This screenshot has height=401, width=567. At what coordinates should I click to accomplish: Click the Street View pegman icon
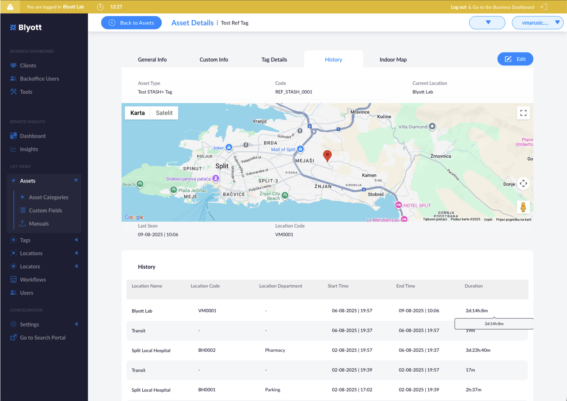523,207
